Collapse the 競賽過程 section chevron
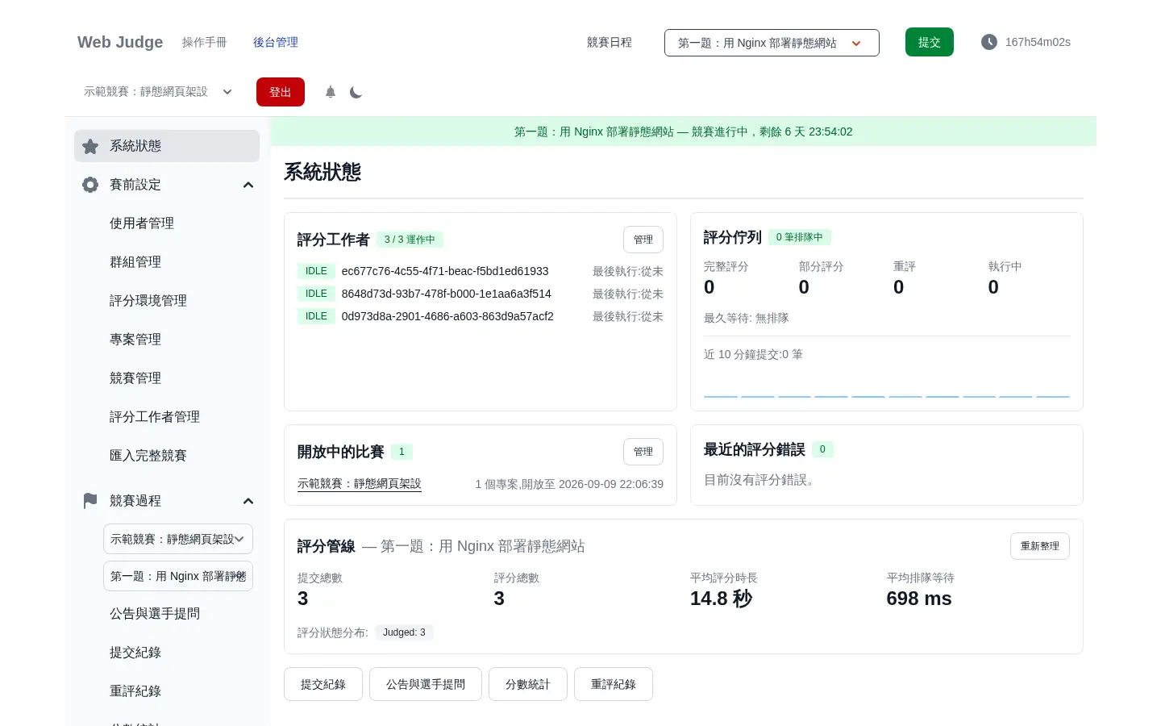This screenshot has height=726, width=1161. coord(248,501)
